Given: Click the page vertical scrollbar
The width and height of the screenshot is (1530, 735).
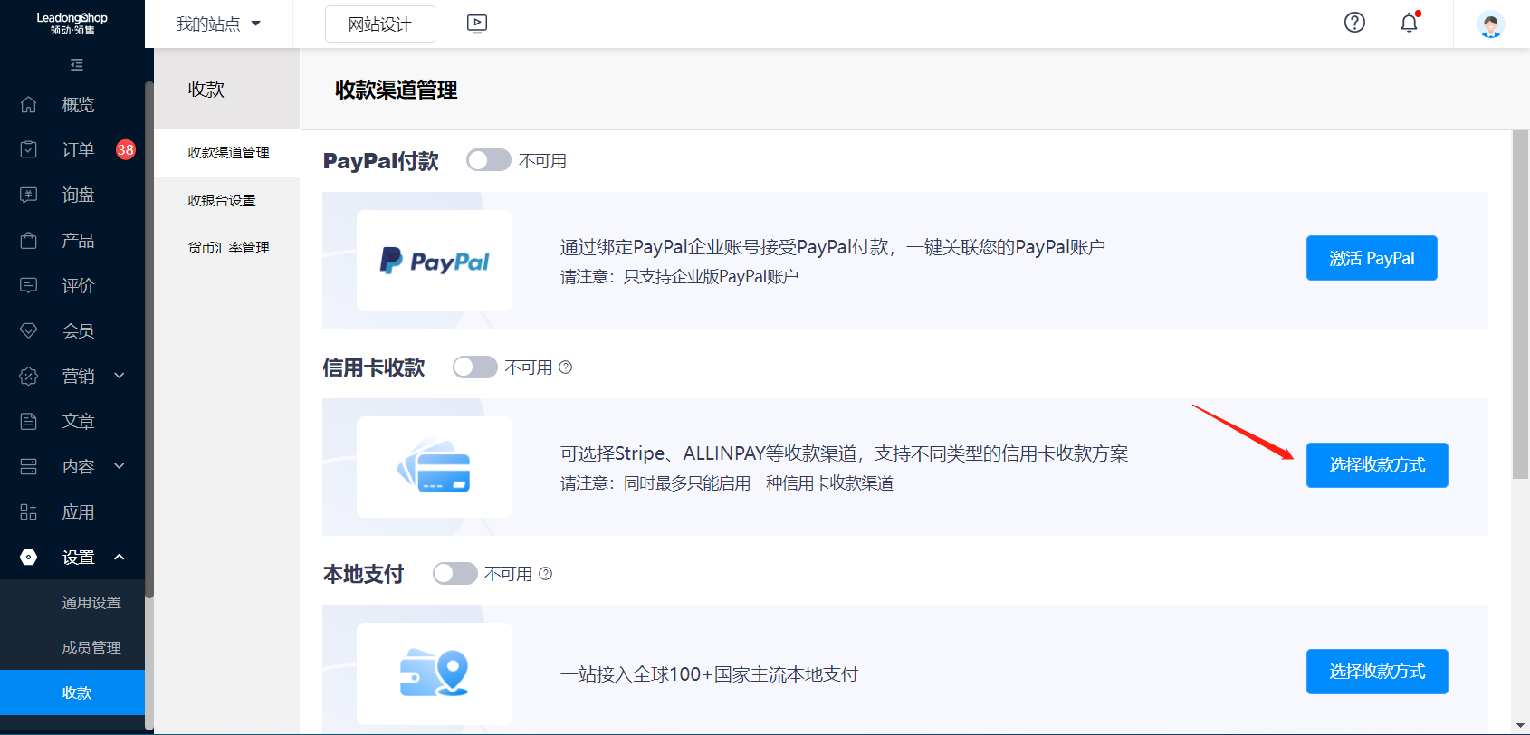Looking at the screenshot, I should click(x=1520, y=304).
